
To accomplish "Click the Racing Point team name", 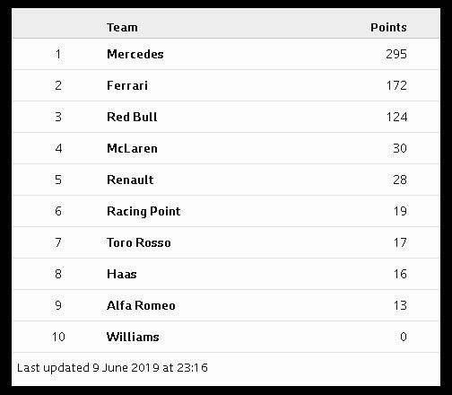I will (143, 211).
